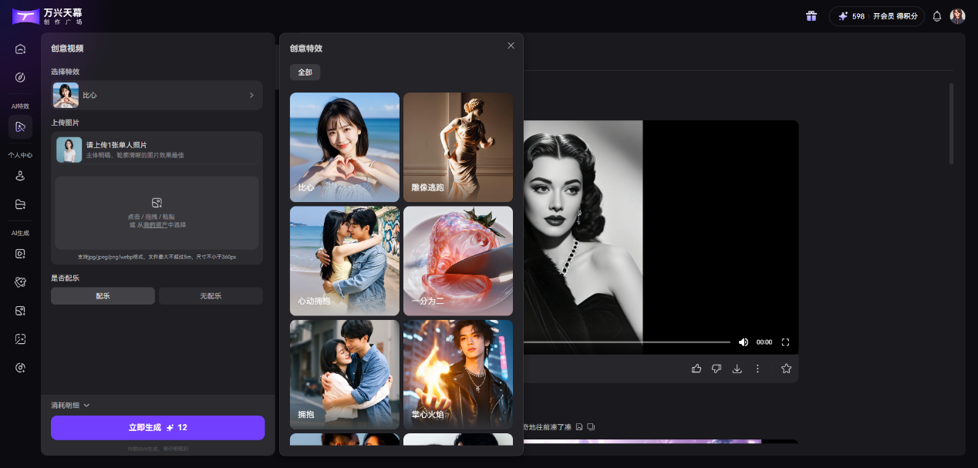
Task: Enter fullscreen on the video player
Action: (x=786, y=342)
